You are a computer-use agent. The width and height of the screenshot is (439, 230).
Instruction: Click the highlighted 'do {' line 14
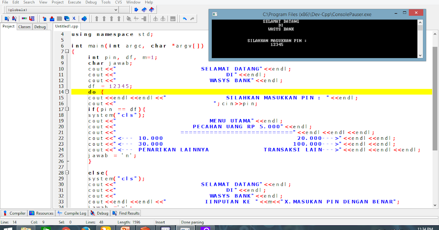coord(252,92)
